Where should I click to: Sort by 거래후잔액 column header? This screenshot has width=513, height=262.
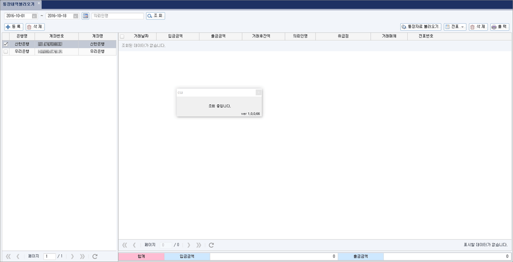point(263,36)
